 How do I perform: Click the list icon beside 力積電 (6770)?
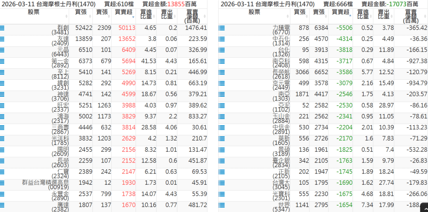point(222,28)
